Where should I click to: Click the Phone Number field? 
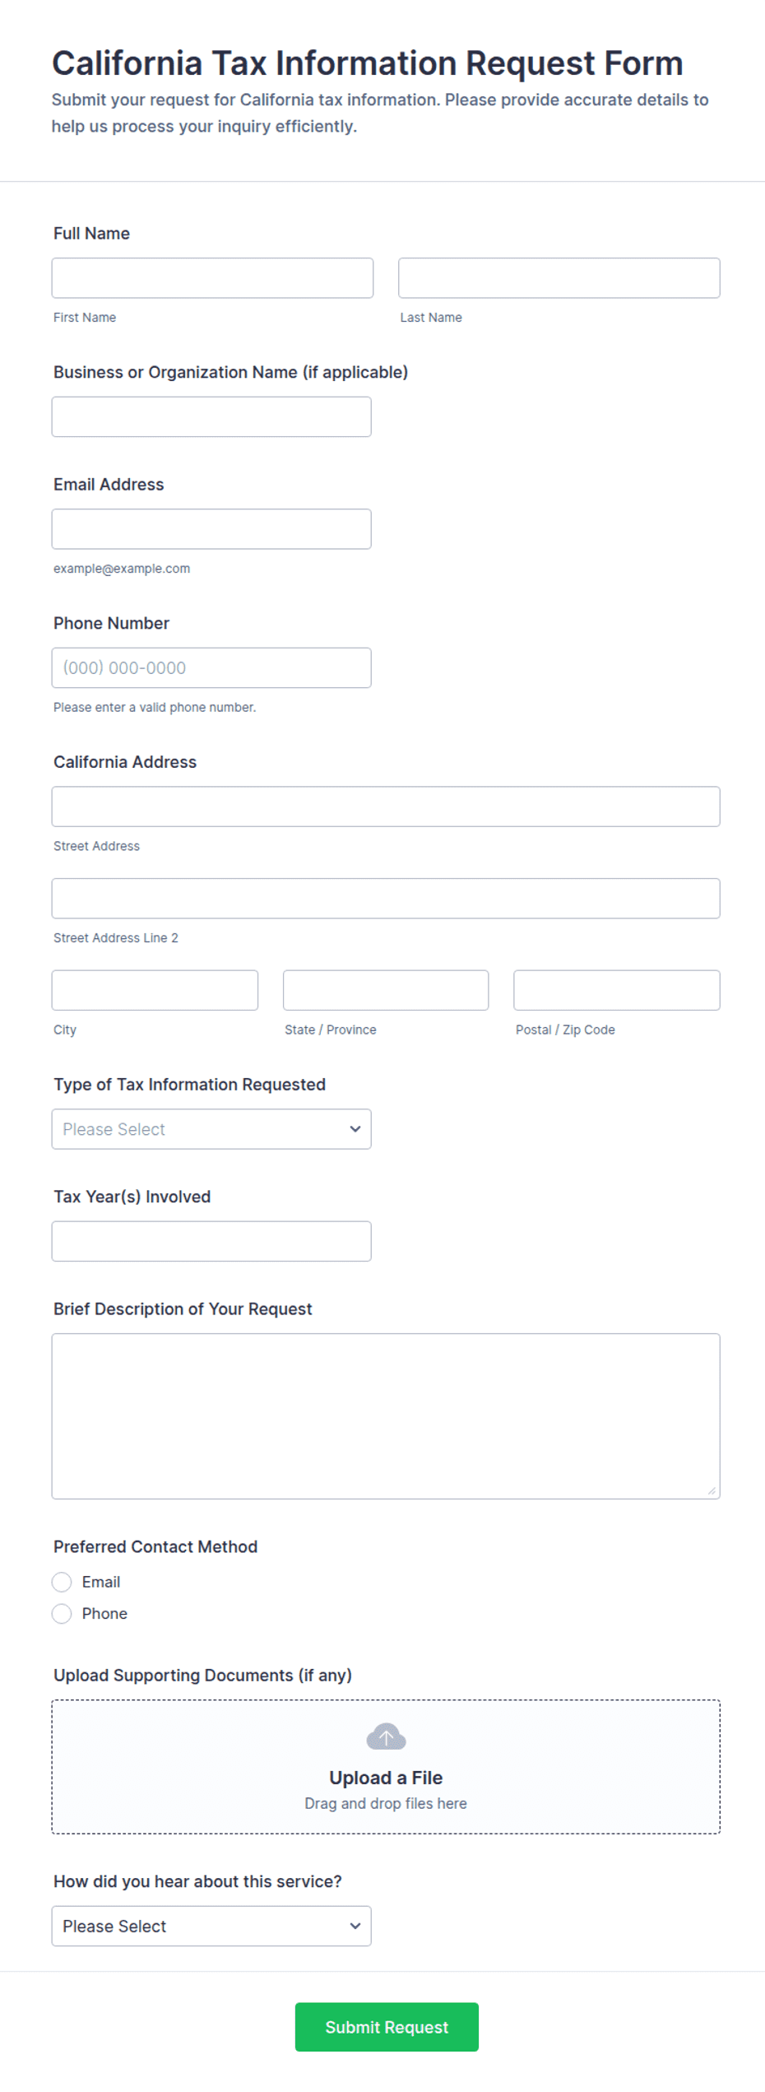click(x=211, y=667)
